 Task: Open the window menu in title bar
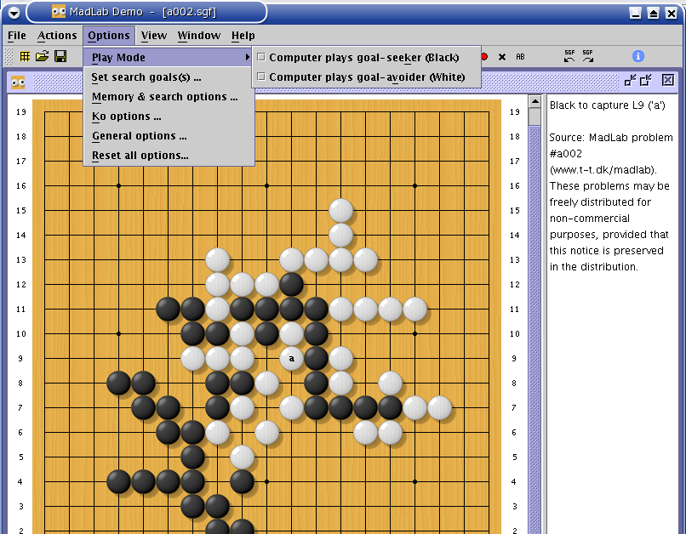[13, 12]
